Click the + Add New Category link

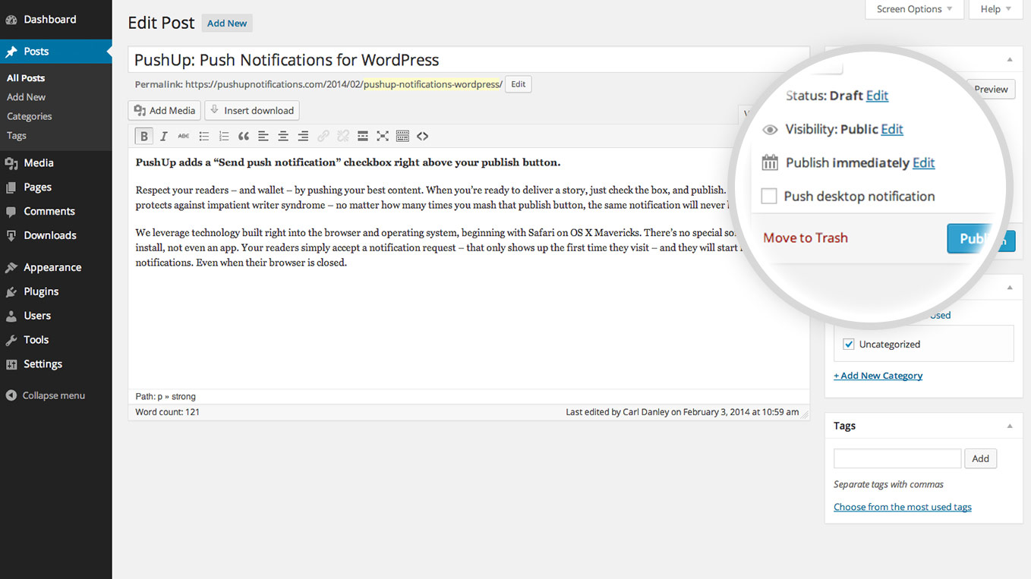point(878,376)
